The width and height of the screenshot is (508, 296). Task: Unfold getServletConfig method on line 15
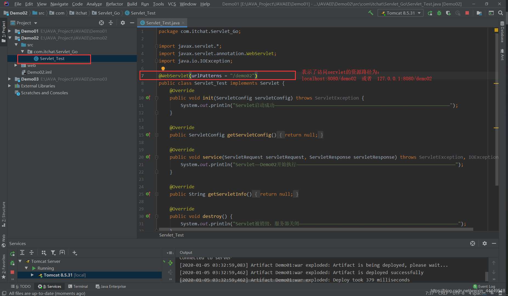(x=157, y=135)
